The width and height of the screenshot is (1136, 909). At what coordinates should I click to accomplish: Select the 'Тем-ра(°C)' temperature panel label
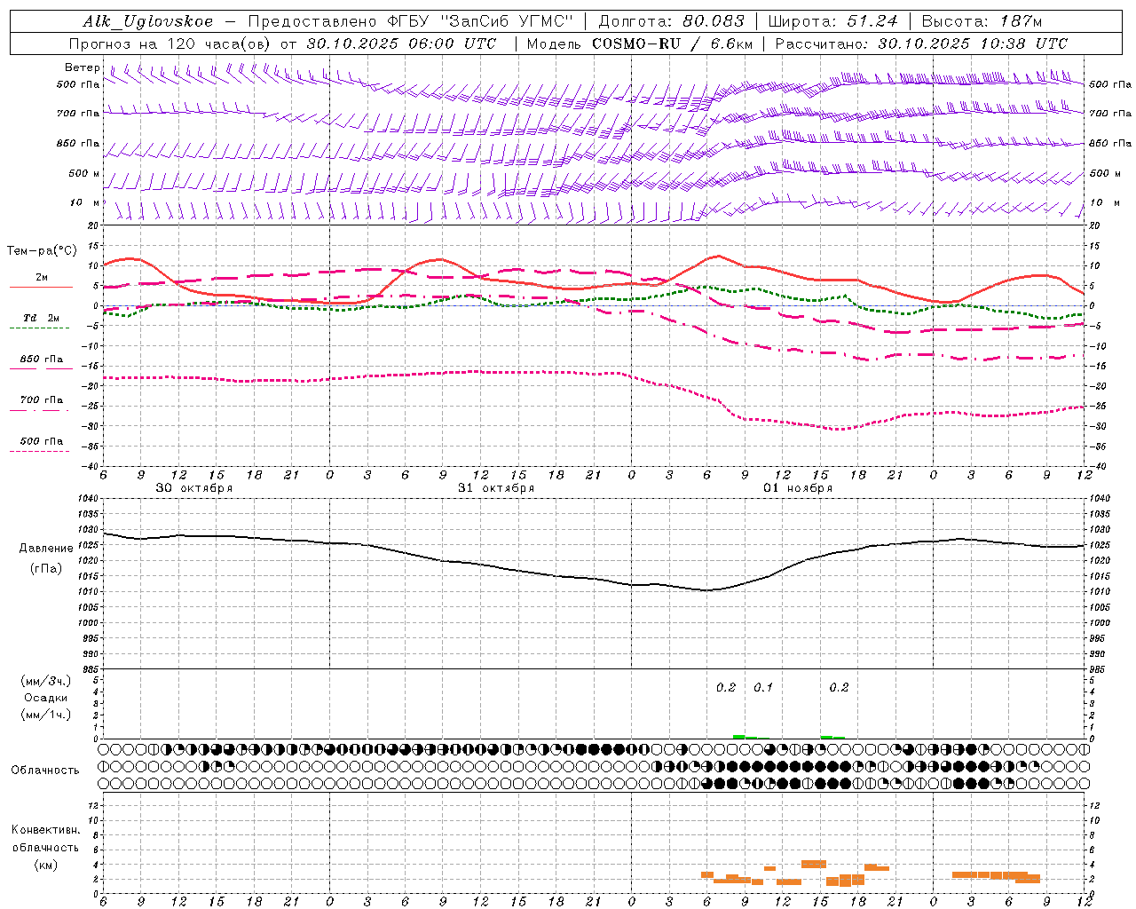pyautogui.click(x=42, y=251)
